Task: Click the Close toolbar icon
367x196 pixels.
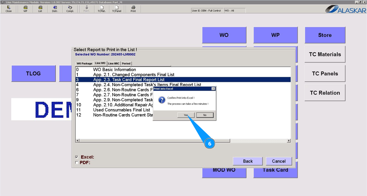Action: click(x=9, y=9)
